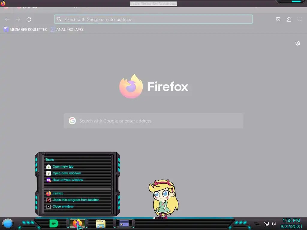Open the network tray icon
Image resolution: width=307 pixels, height=230 pixels.
coord(266,223)
